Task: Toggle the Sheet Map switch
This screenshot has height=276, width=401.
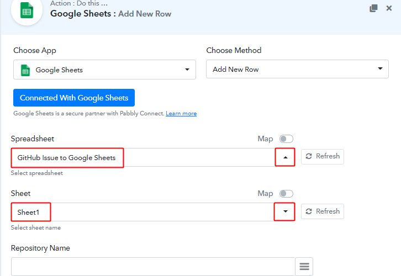Action: (286, 193)
